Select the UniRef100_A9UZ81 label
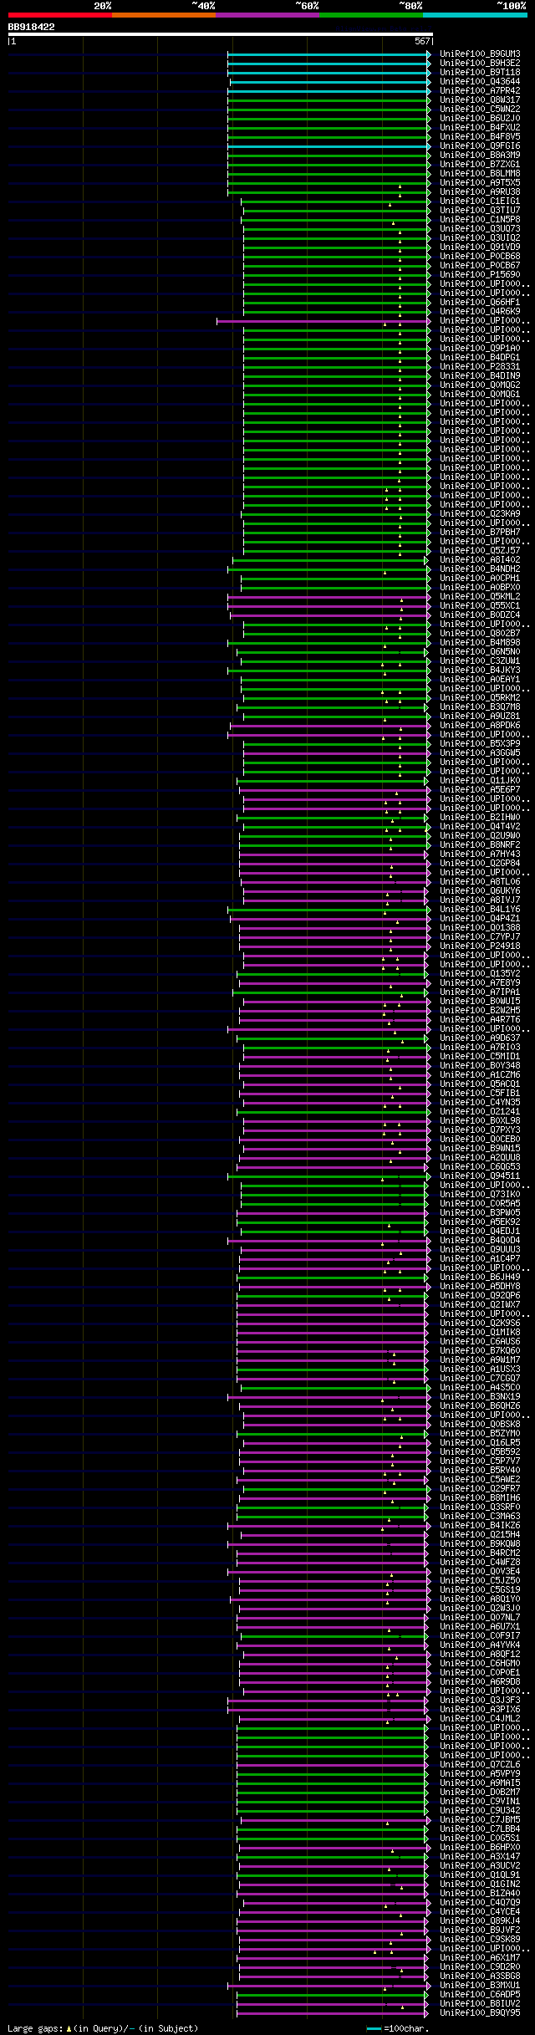This screenshot has height=2035, width=535. pyautogui.click(x=480, y=717)
